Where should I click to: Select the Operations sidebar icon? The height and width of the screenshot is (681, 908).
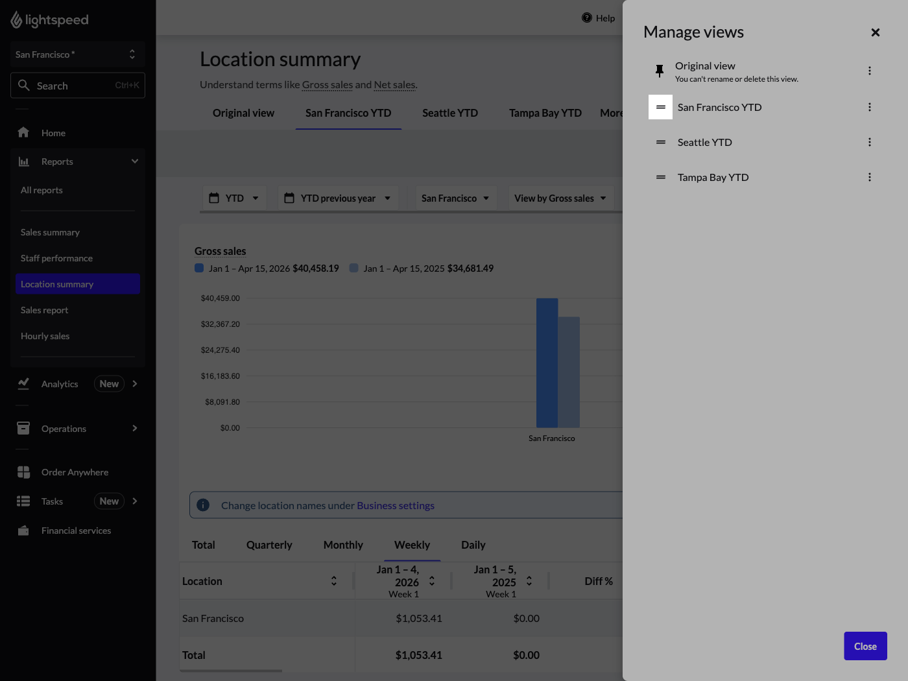coord(23,428)
